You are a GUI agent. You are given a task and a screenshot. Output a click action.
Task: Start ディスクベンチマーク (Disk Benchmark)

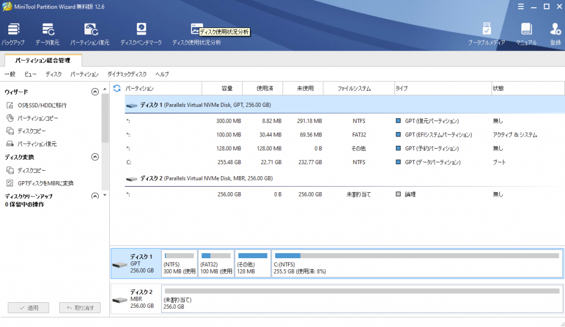(141, 34)
